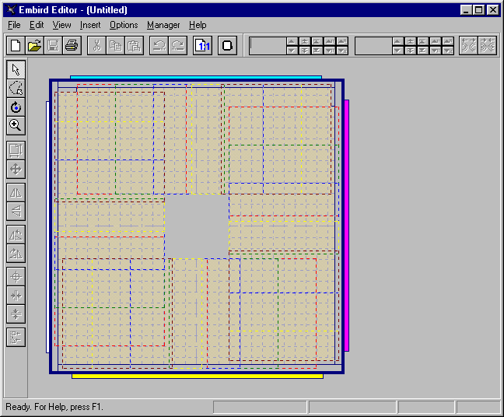
Task: Click the center vertically icon
Action: tap(16, 314)
